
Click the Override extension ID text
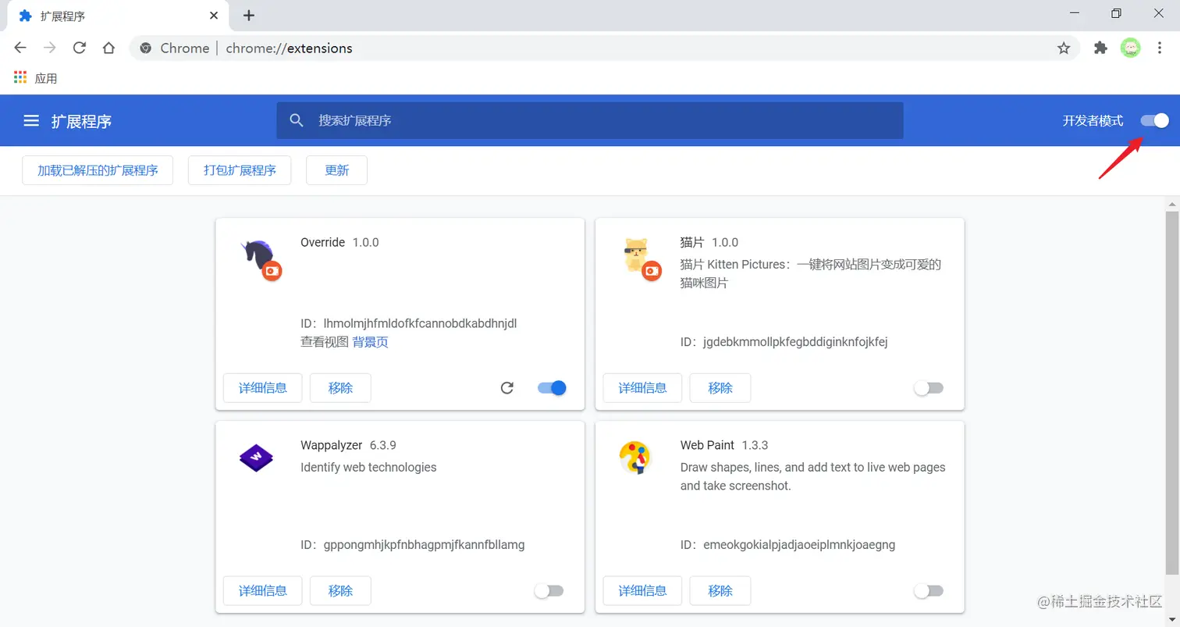[x=409, y=323]
